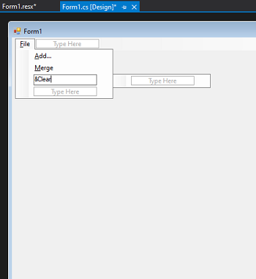256x279 pixels.
Task: Click empty menu strip area beside Type Here
Action: 178,44
